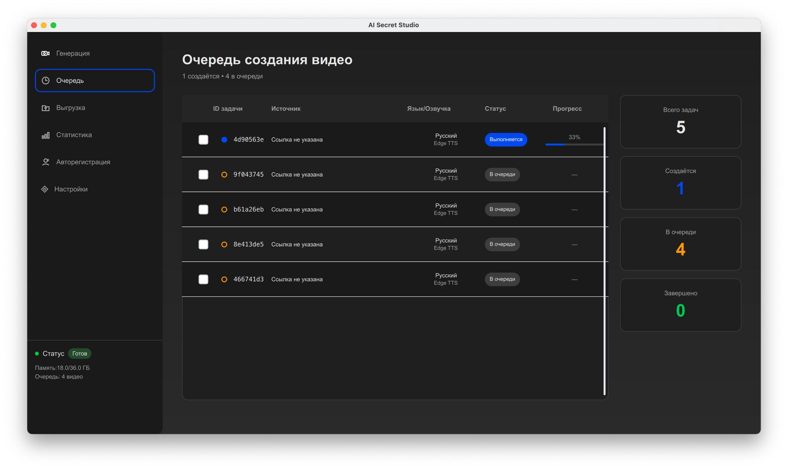788x470 pixels.
Task: Click the clock icon for Очередь
Action: coord(46,80)
